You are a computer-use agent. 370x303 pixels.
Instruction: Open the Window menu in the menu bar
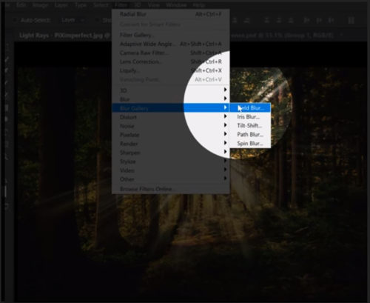click(x=176, y=4)
